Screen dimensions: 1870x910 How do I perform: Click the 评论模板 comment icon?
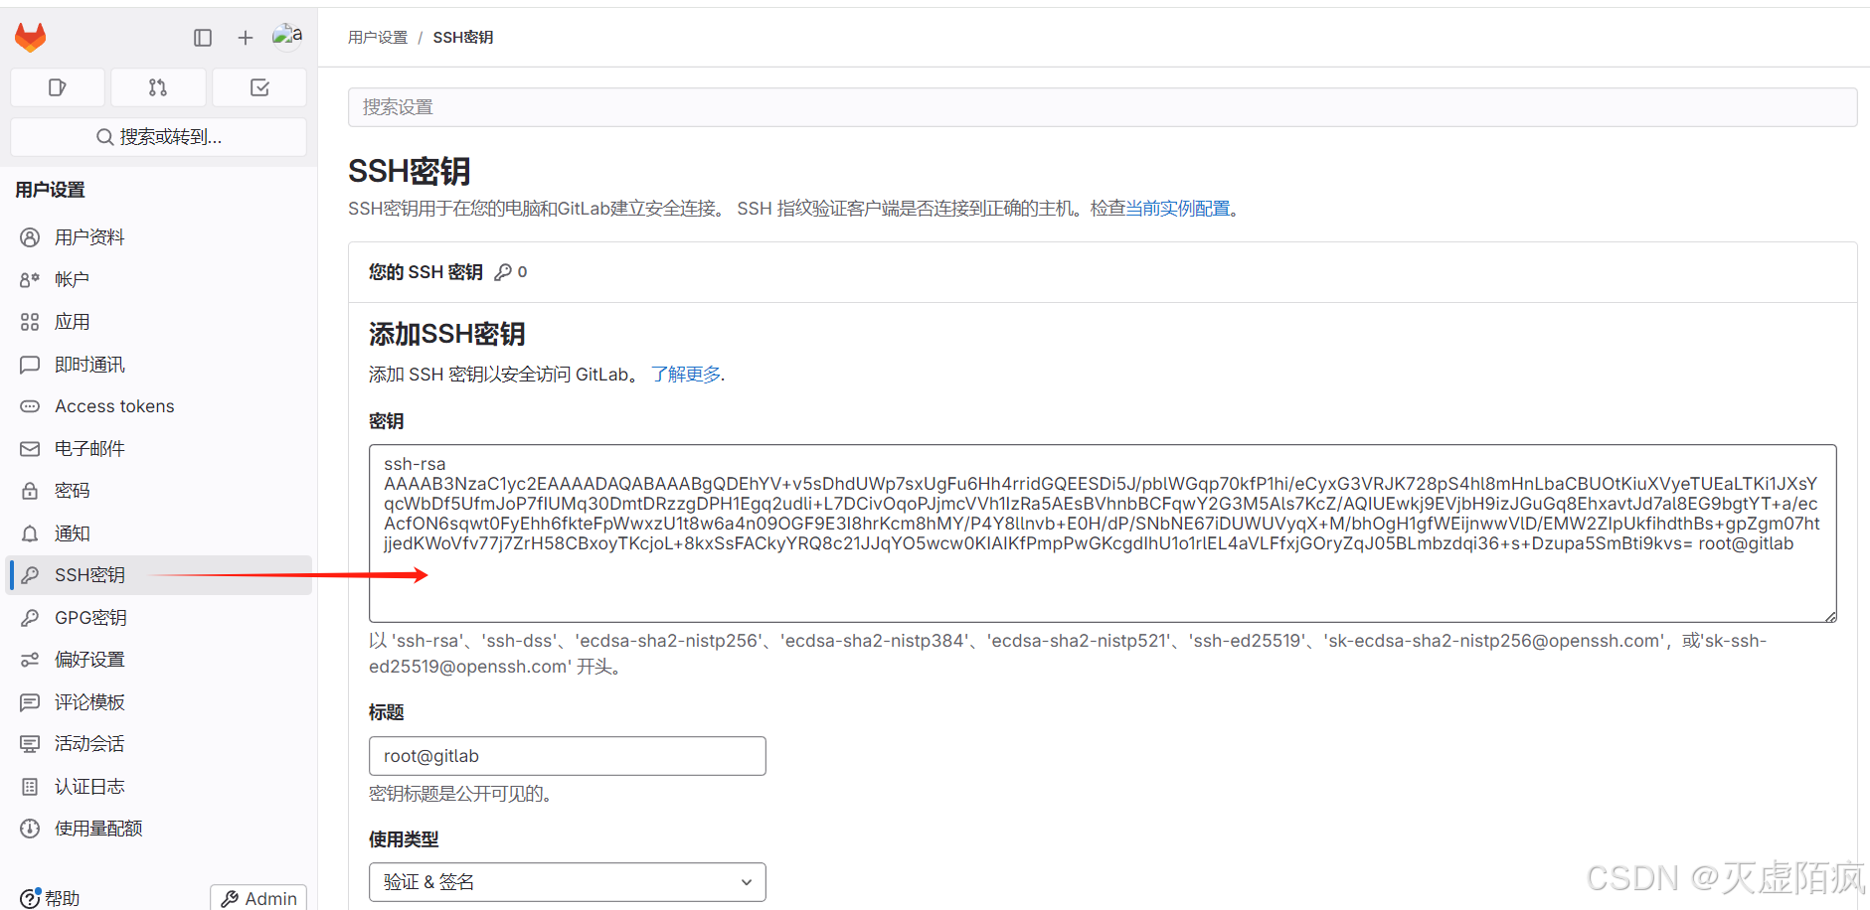pyautogui.click(x=30, y=702)
